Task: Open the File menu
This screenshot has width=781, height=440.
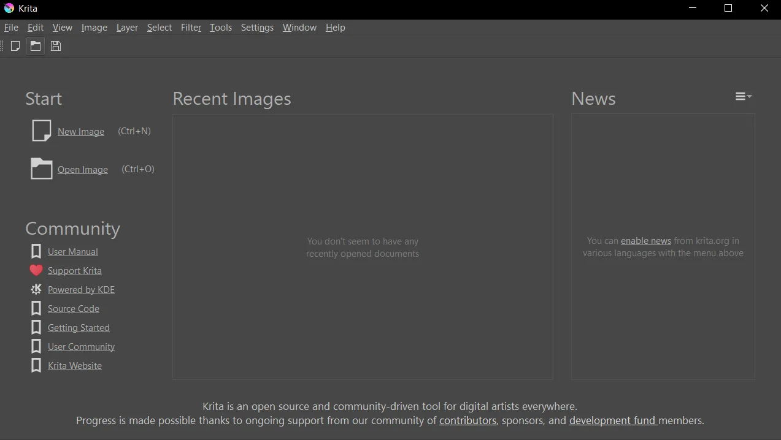Action: [x=11, y=28]
